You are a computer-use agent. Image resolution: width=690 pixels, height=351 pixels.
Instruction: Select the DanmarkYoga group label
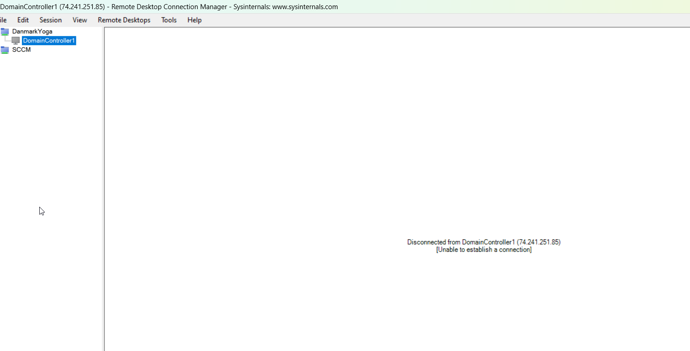32,31
